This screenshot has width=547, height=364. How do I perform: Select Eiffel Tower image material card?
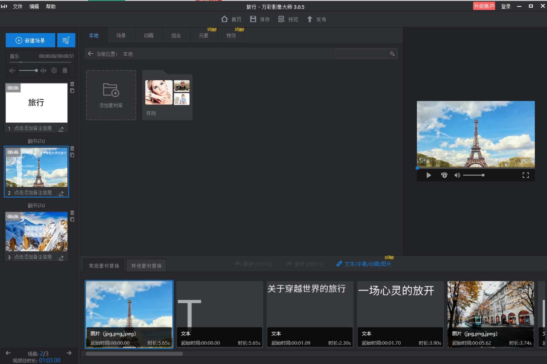(129, 314)
